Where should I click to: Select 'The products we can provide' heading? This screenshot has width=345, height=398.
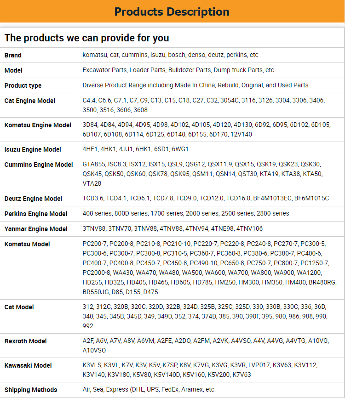point(86,38)
